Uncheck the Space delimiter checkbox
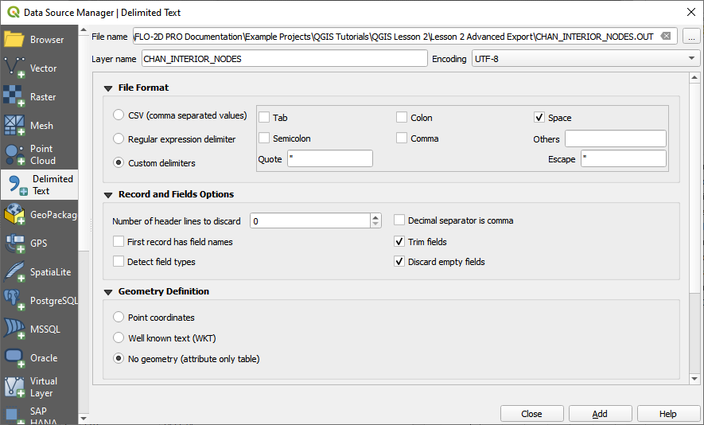This screenshot has width=704, height=425. tap(539, 118)
